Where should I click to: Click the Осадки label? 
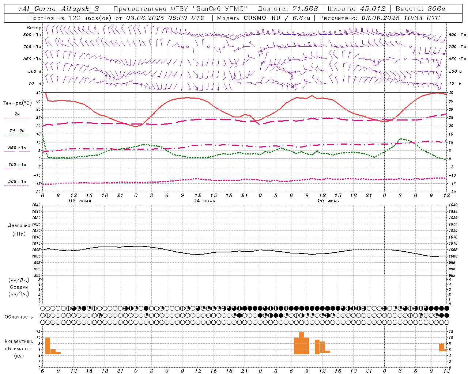click(x=19, y=287)
